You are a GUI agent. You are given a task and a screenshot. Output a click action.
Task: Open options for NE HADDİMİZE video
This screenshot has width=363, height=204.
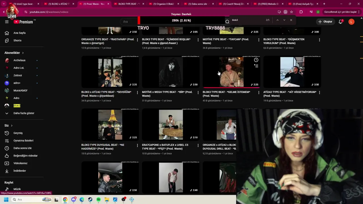[137, 145]
